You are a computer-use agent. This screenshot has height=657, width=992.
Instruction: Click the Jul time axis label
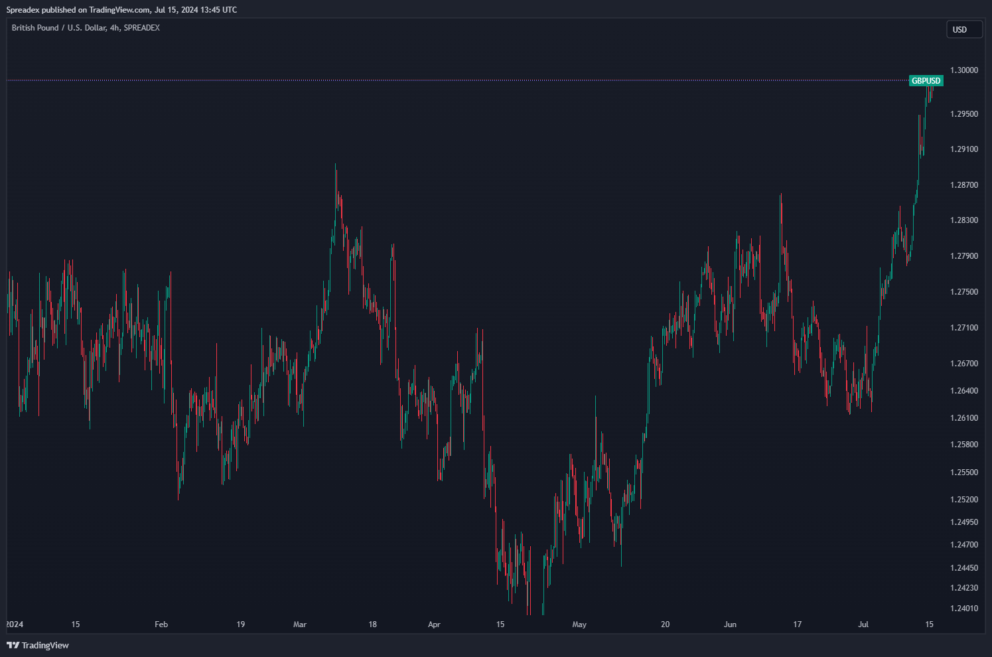(863, 624)
